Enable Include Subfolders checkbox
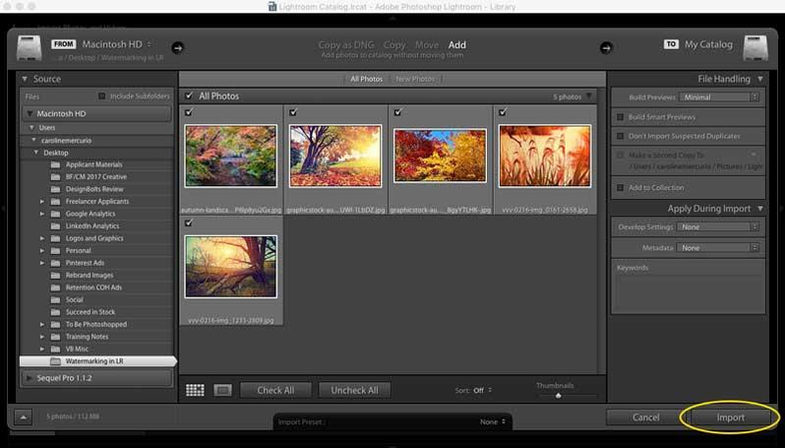The width and height of the screenshot is (785, 448). click(102, 97)
